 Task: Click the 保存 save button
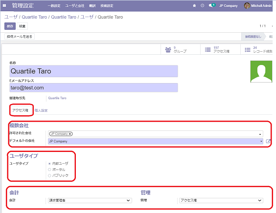pos(10,26)
